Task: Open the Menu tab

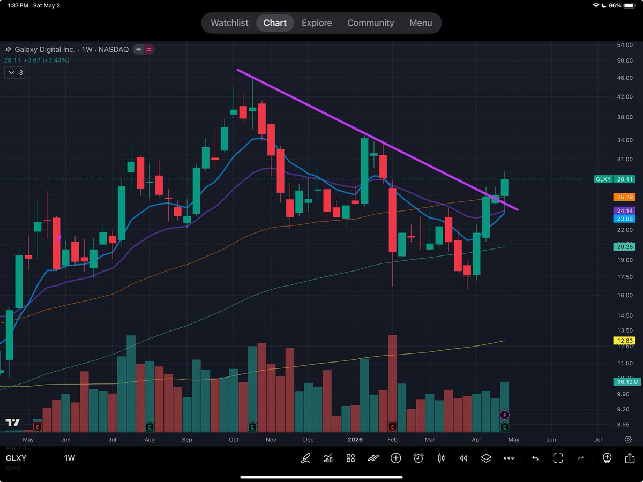Action: (421, 23)
